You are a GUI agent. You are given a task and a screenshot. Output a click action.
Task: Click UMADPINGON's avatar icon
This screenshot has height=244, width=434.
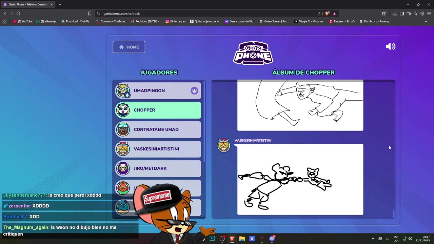coord(123,90)
